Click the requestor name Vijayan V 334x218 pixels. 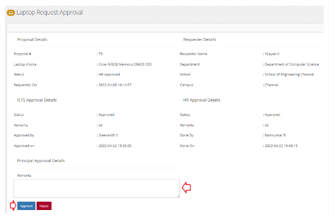(x=272, y=54)
